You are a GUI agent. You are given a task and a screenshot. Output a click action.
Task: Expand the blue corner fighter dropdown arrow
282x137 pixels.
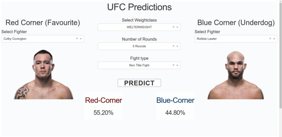coord(274,39)
